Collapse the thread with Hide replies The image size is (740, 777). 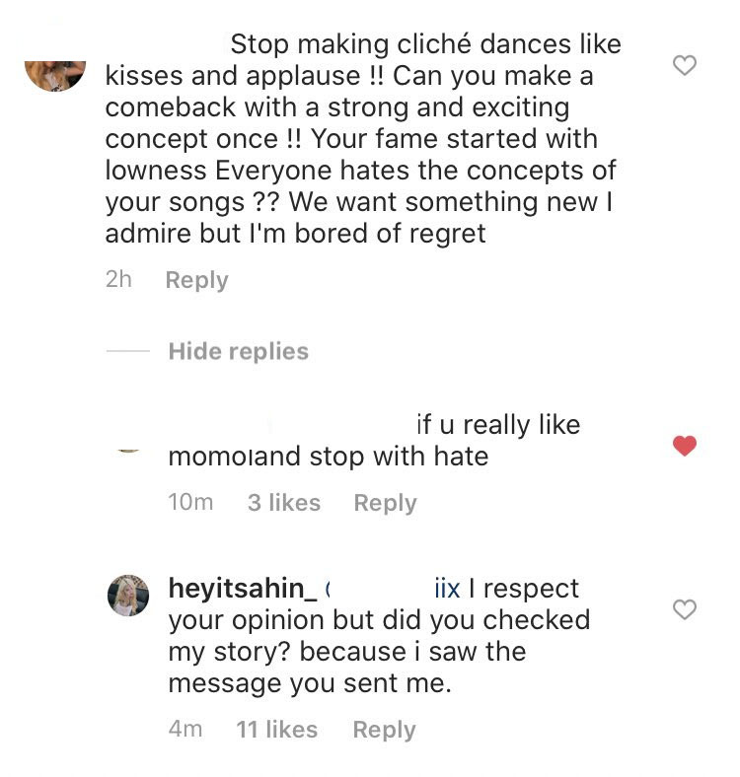point(238,351)
